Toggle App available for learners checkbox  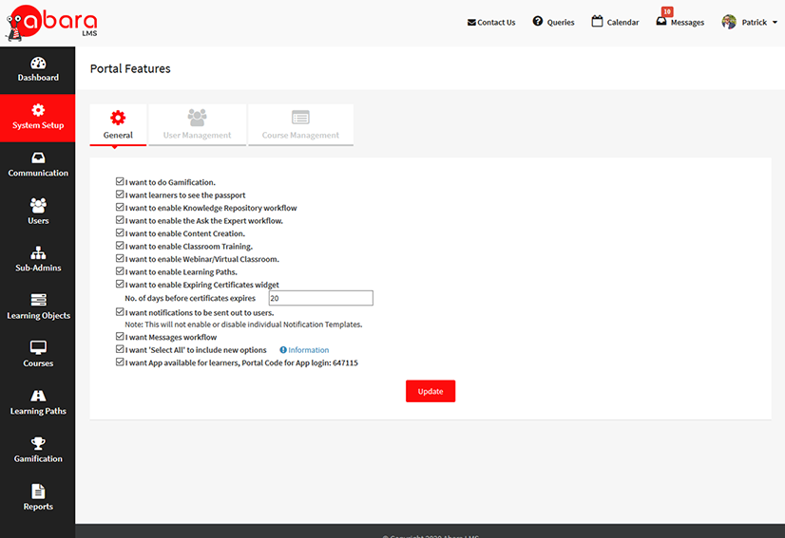pyautogui.click(x=120, y=362)
